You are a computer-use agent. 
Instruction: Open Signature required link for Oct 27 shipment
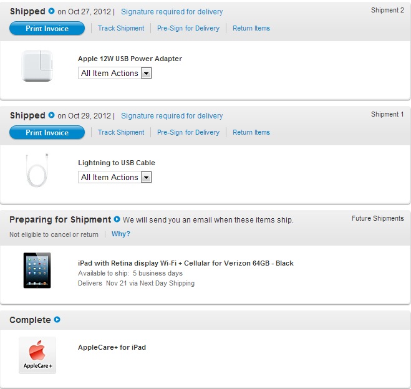172,12
